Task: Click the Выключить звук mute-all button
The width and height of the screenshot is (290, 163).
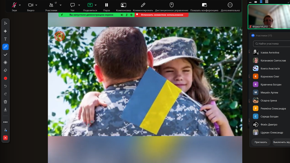Action: pyautogui.click(x=281, y=142)
